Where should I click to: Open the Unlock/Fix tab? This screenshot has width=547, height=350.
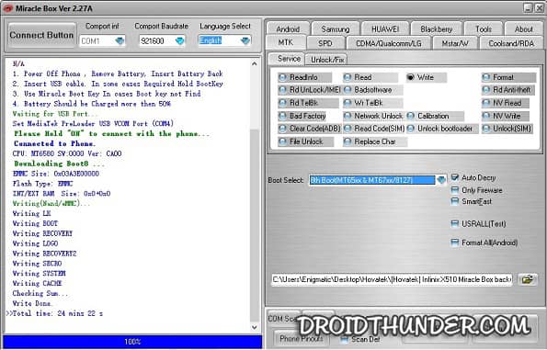(x=327, y=60)
